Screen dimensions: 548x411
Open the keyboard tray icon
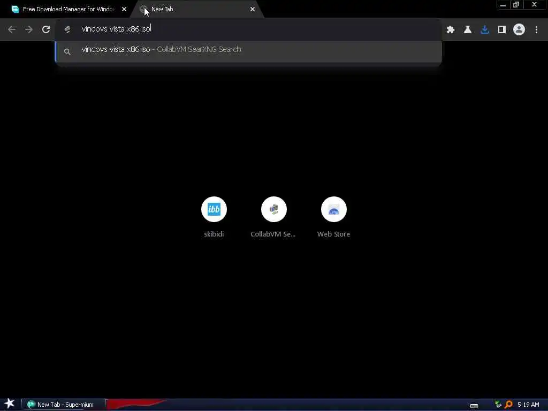click(x=474, y=406)
